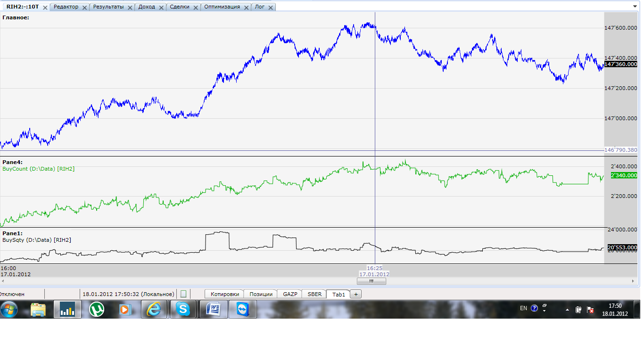Viewport: 644px width, 362px height.
Task: Open the Позиции bottom tab
Action: pos(261,294)
